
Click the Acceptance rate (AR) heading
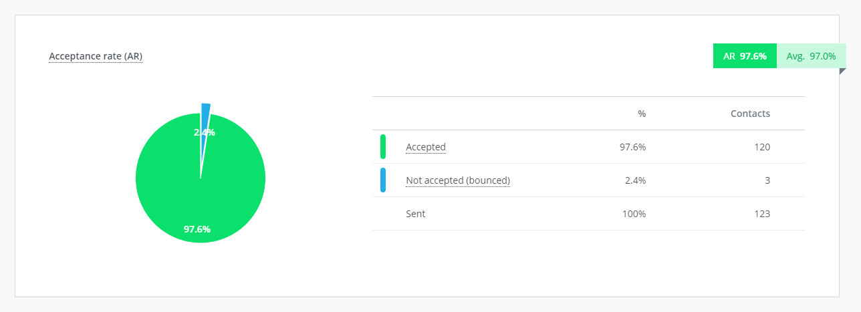pyautogui.click(x=96, y=56)
